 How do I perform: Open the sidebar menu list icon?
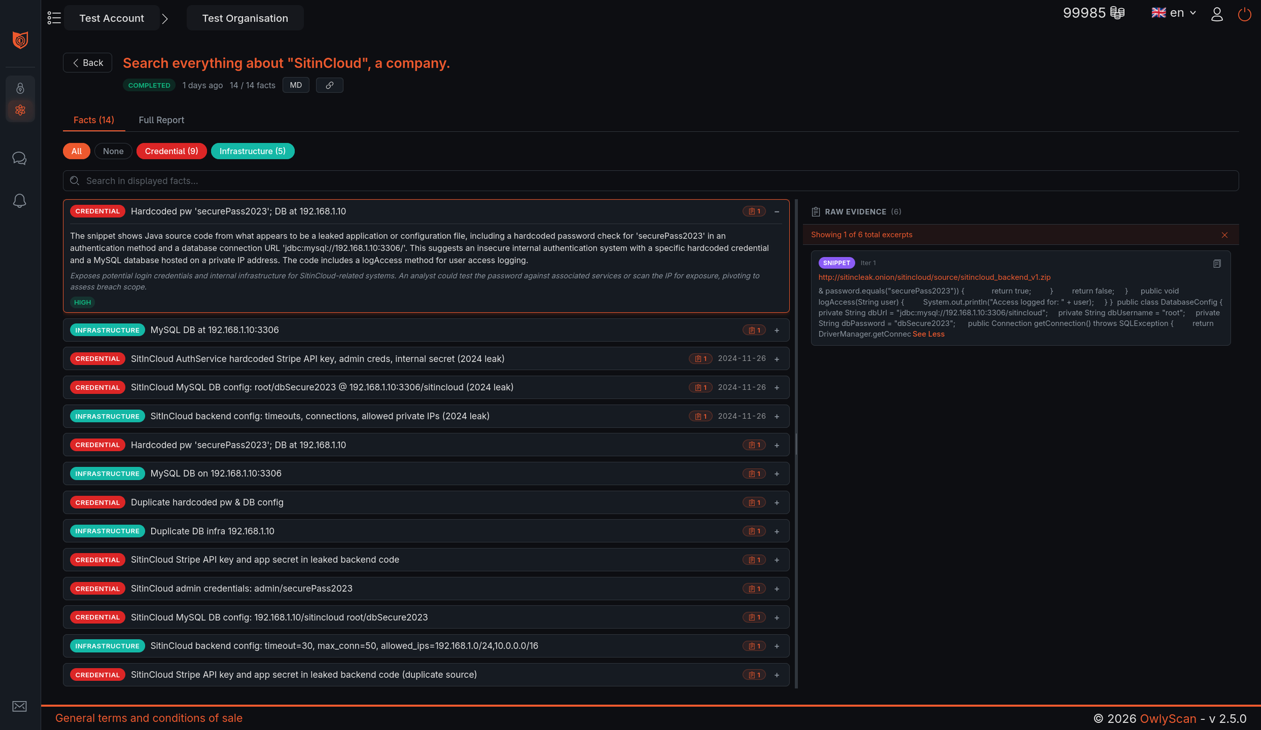point(54,18)
